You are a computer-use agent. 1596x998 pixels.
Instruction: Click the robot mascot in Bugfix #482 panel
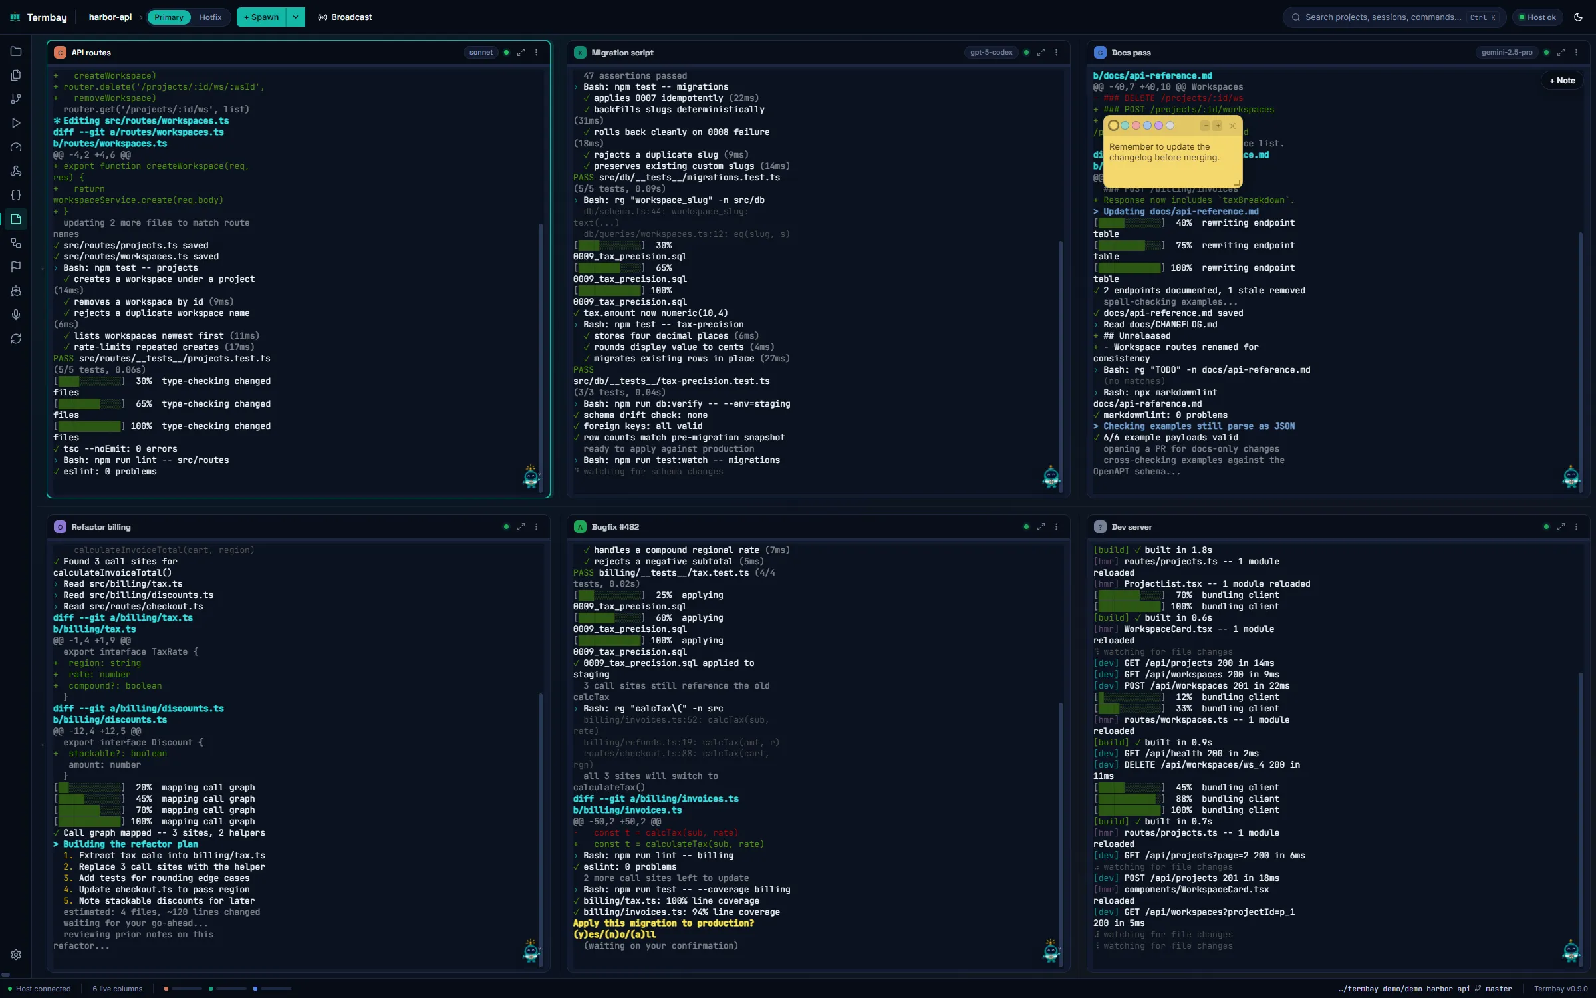pyautogui.click(x=1051, y=951)
